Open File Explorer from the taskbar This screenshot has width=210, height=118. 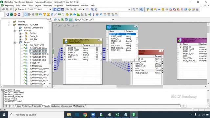coord(69,115)
